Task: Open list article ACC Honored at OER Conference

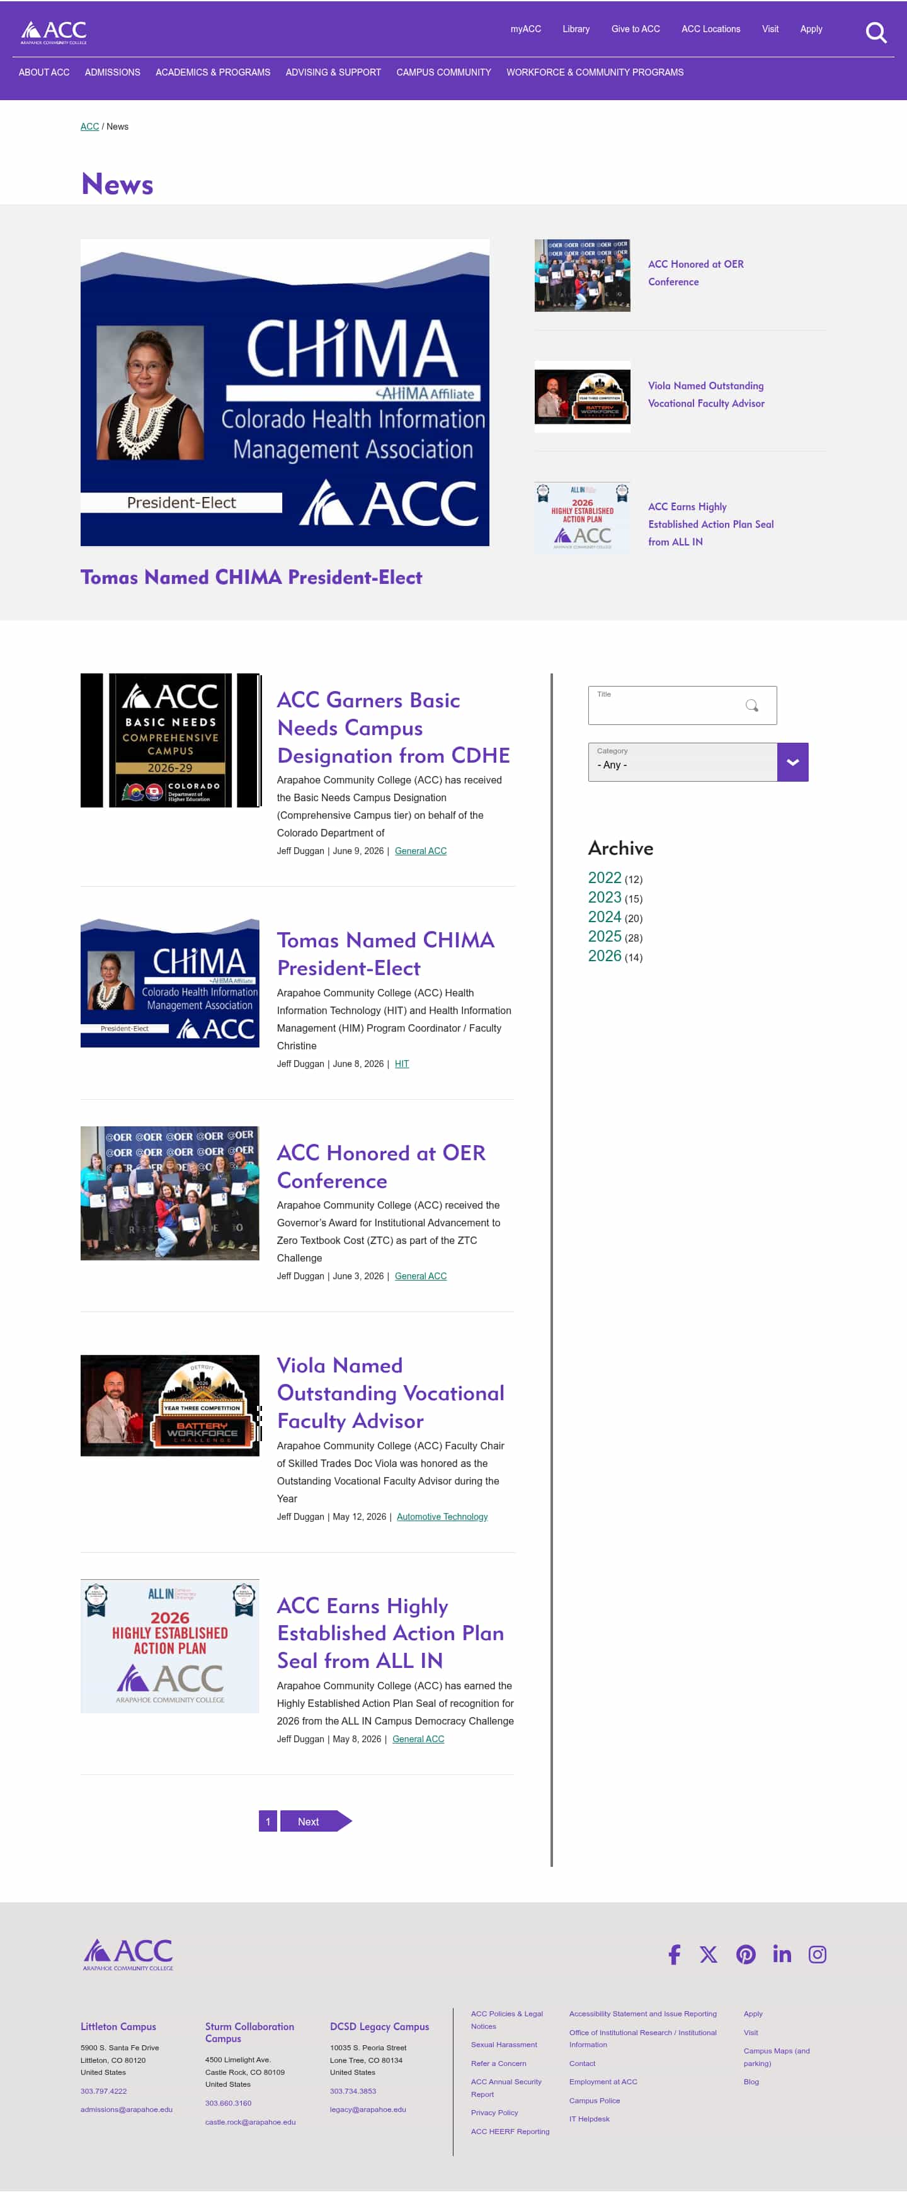Action: point(381,1167)
